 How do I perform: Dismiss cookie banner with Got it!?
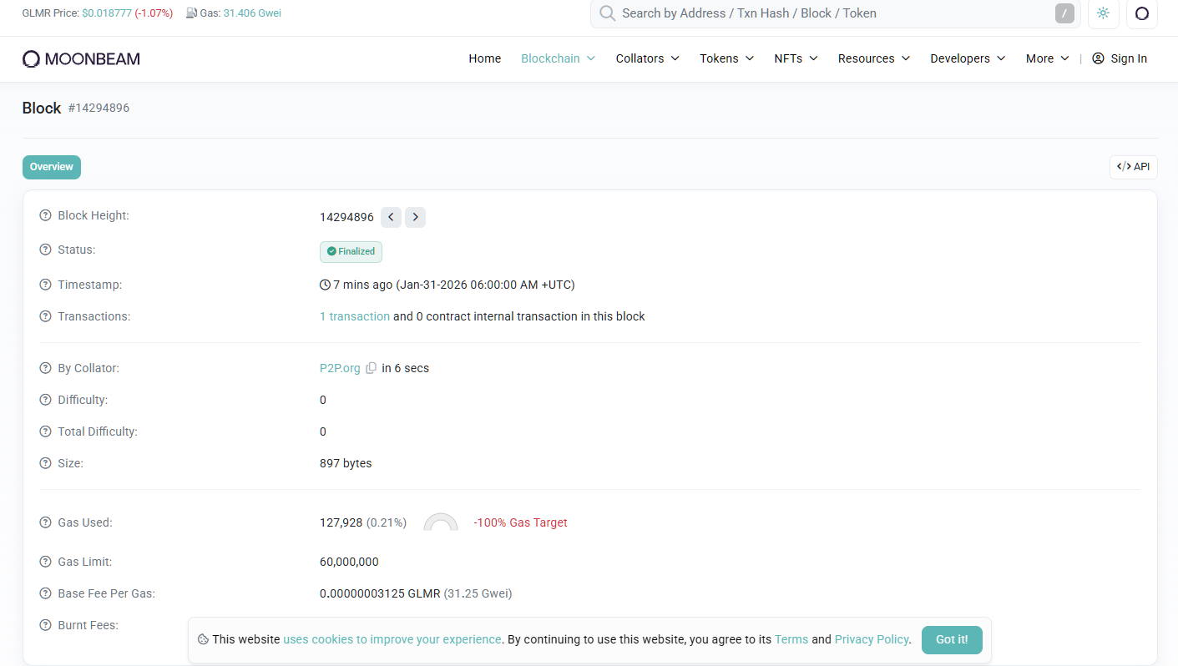(952, 640)
